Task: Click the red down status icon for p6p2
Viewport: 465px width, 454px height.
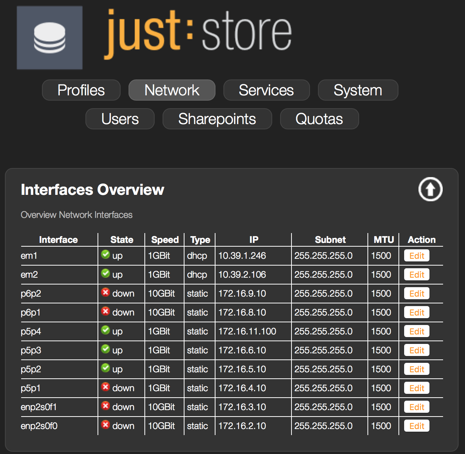Action: click(x=105, y=292)
